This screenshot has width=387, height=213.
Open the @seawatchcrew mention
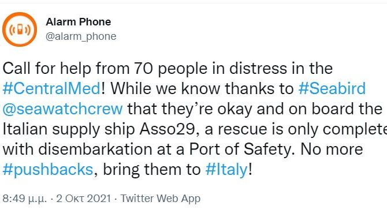pyautogui.click(x=62, y=109)
